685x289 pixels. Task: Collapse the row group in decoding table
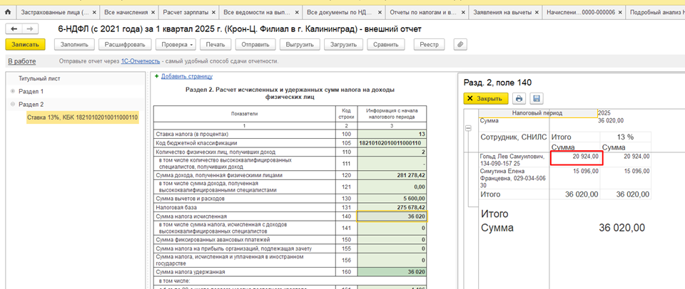[x=468, y=128]
